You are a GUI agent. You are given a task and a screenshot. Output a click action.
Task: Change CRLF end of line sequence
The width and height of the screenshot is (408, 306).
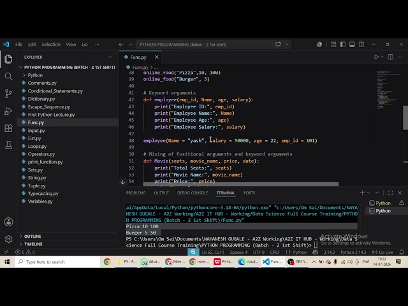[x=275, y=252]
